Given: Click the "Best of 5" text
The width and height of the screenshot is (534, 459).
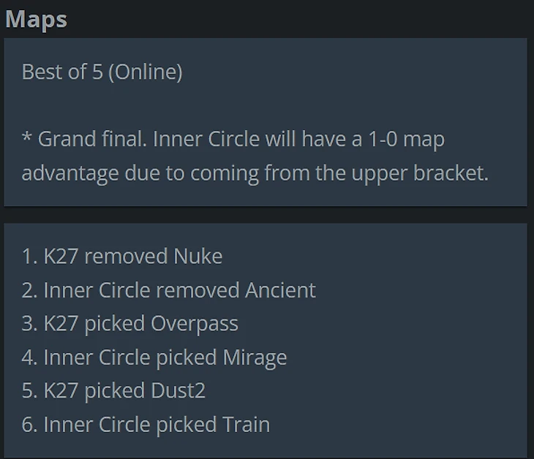Looking at the screenshot, I should (62, 72).
